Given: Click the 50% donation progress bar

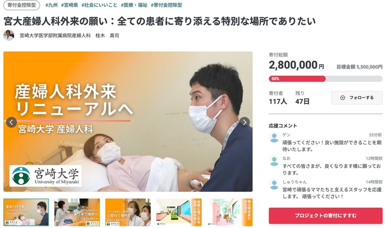Looking at the screenshot, I should (x=325, y=79).
